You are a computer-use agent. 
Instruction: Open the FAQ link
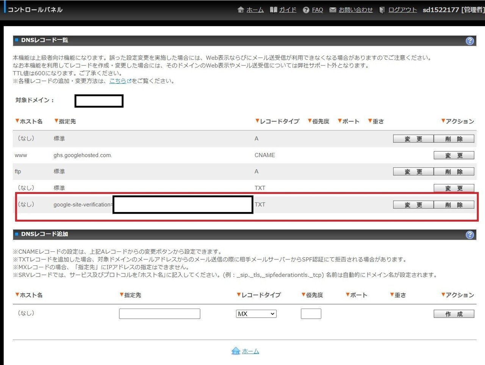pyautogui.click(x=318, y=10)
